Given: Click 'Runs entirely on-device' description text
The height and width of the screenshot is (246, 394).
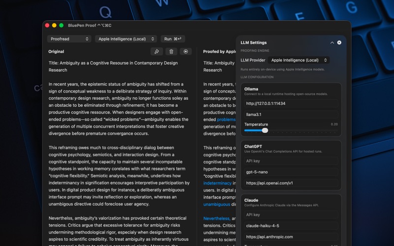Looking at the screenshot, I should coord(282,69).
